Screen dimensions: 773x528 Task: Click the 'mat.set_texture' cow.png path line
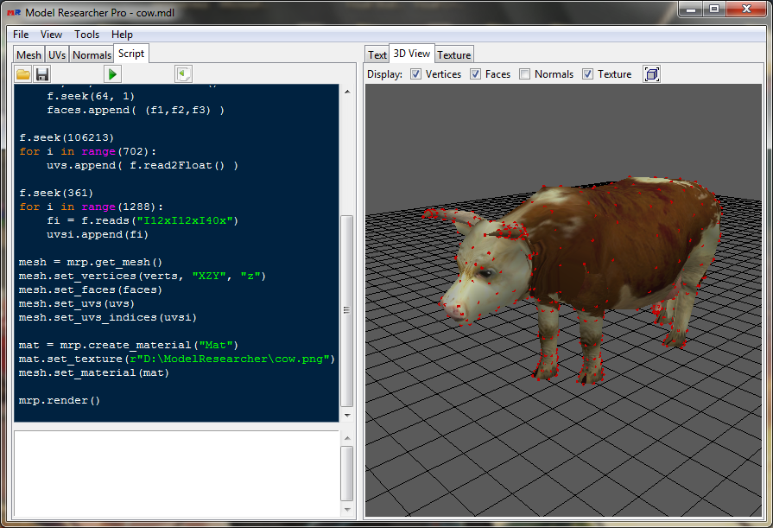(176, 359)
